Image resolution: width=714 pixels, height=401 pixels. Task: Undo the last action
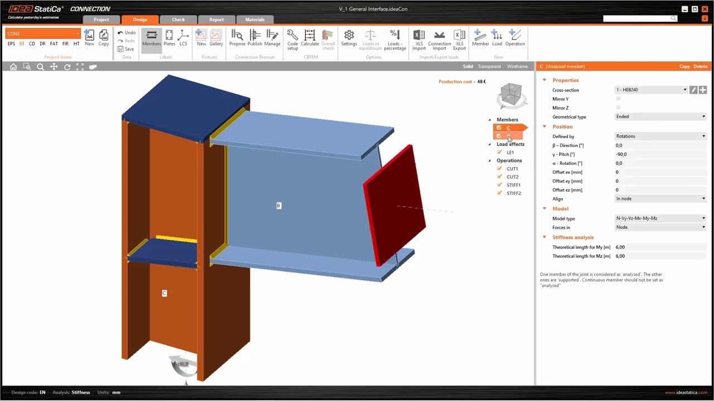coord(127,33)
